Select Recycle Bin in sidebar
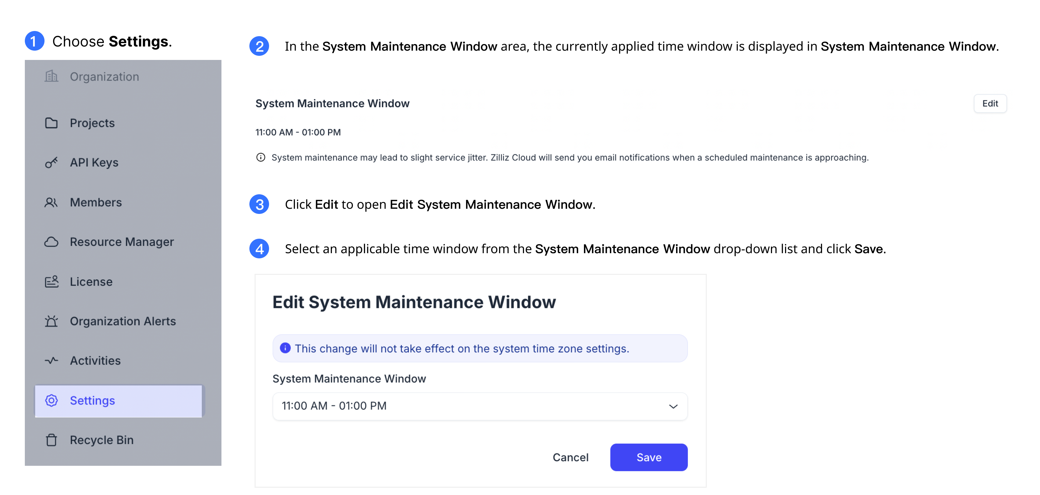 click(x=101, y=439)
